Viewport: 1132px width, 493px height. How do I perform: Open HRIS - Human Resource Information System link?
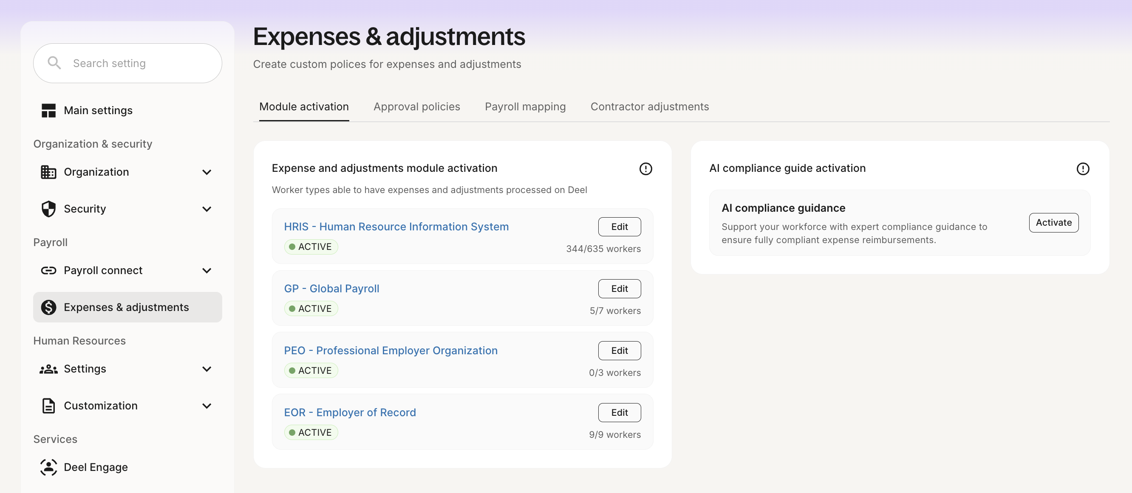[396, 226]
